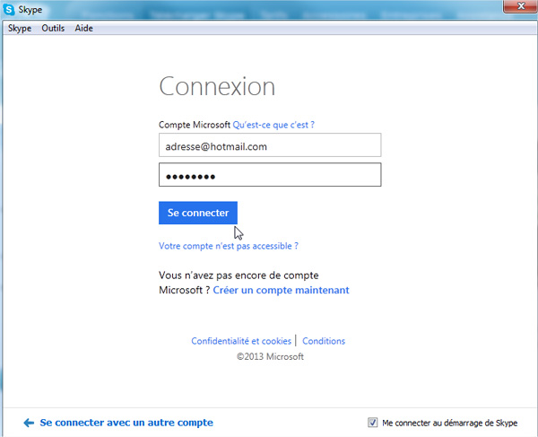Click Créer un compte maintenant link

click(x=281, y=290)
